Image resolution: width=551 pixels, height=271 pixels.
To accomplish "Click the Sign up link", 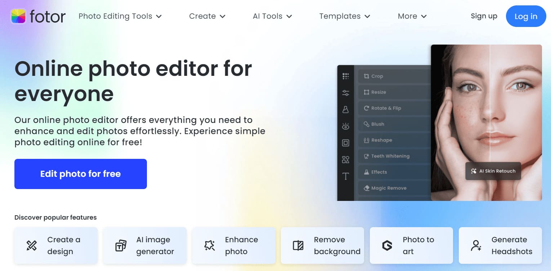I will [484, 16].
